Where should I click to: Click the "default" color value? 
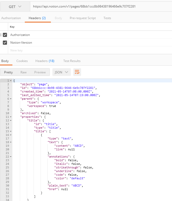click(77, 178)
